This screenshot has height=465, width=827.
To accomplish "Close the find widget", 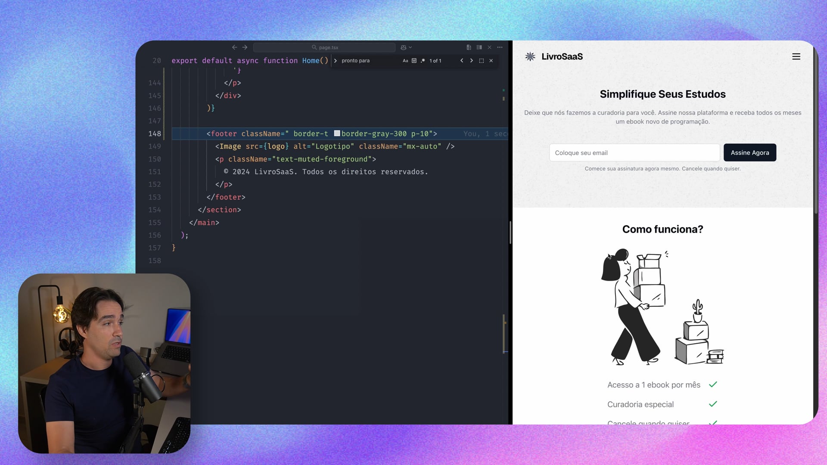I will click(x=491, y=61).
